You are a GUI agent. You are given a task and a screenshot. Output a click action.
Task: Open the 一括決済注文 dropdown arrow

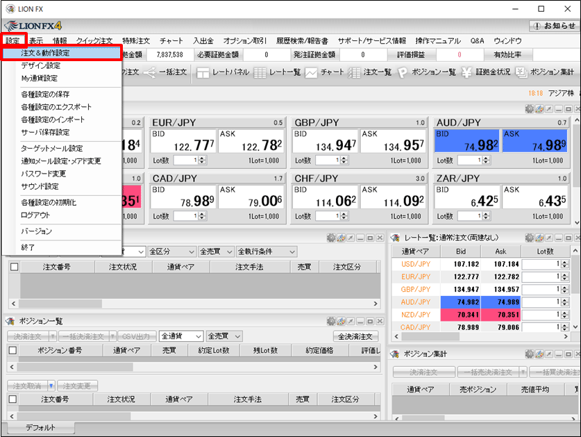coord(112,336)
